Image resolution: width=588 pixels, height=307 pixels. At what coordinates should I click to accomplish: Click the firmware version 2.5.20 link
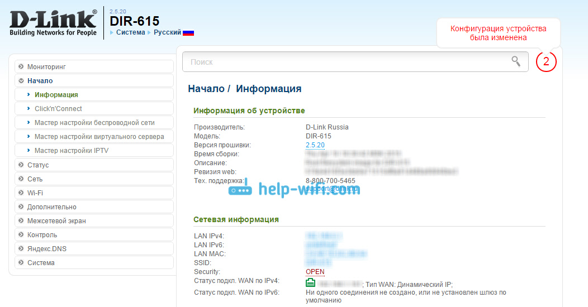coord(315,145)
